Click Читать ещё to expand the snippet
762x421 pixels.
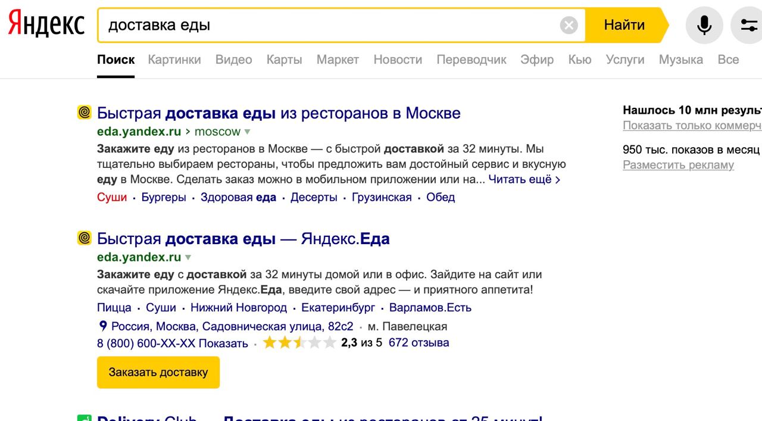pyautogui.click(x=524, y=179)
